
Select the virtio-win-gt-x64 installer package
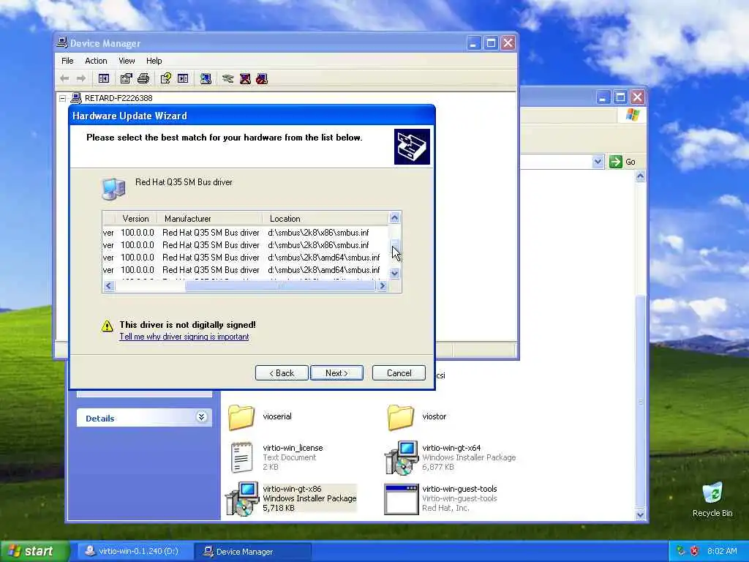point(450,457)
